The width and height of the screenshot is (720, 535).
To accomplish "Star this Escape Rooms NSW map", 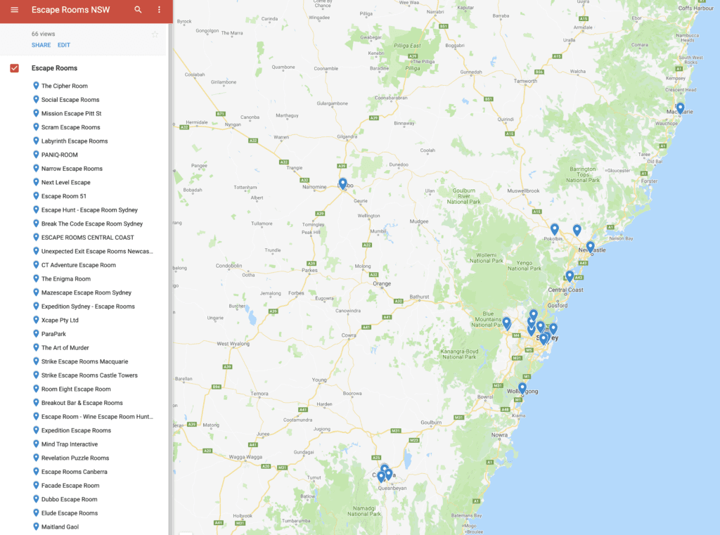I will coord(155,34).
